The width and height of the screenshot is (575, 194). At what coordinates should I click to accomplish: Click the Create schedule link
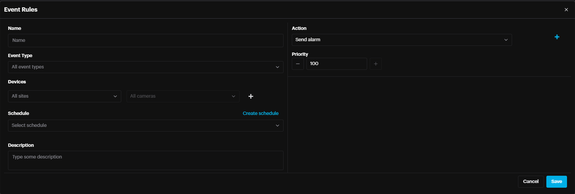click(x=261, y=113)
